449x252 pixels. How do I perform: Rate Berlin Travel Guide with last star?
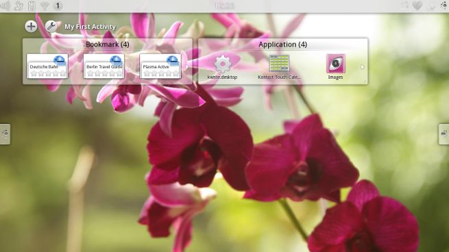[x=119, y=73]
